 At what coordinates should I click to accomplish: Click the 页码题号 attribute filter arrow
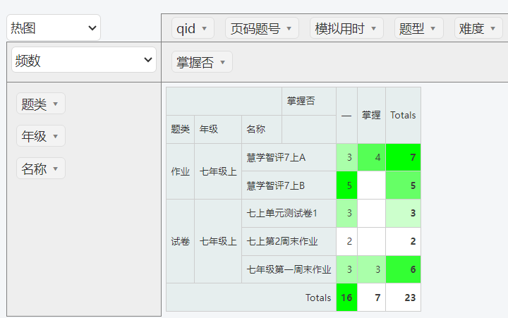pos(289,29)
